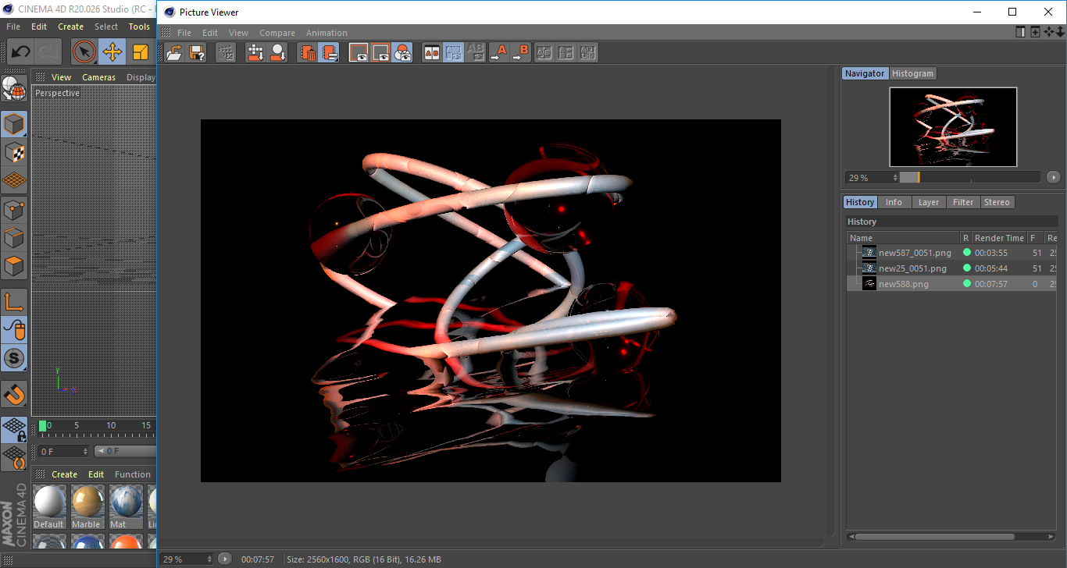
Task: Open the Animation menu
Action: pyautogui.click(x=327, y=33)
